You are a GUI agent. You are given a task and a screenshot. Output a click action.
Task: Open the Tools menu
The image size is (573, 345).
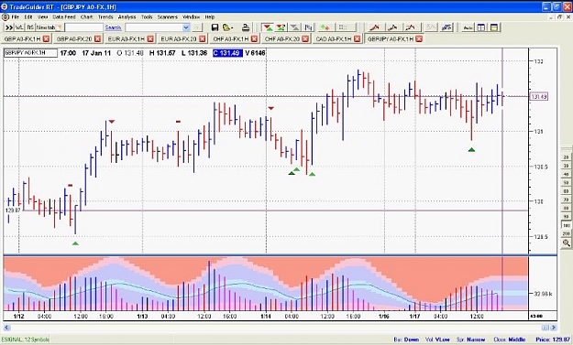(x=147, y=17)
